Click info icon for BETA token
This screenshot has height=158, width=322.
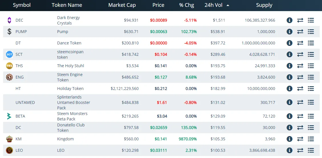coord(290,116)
